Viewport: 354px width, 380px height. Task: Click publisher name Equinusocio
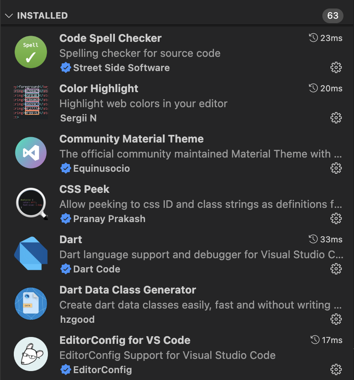101,168
